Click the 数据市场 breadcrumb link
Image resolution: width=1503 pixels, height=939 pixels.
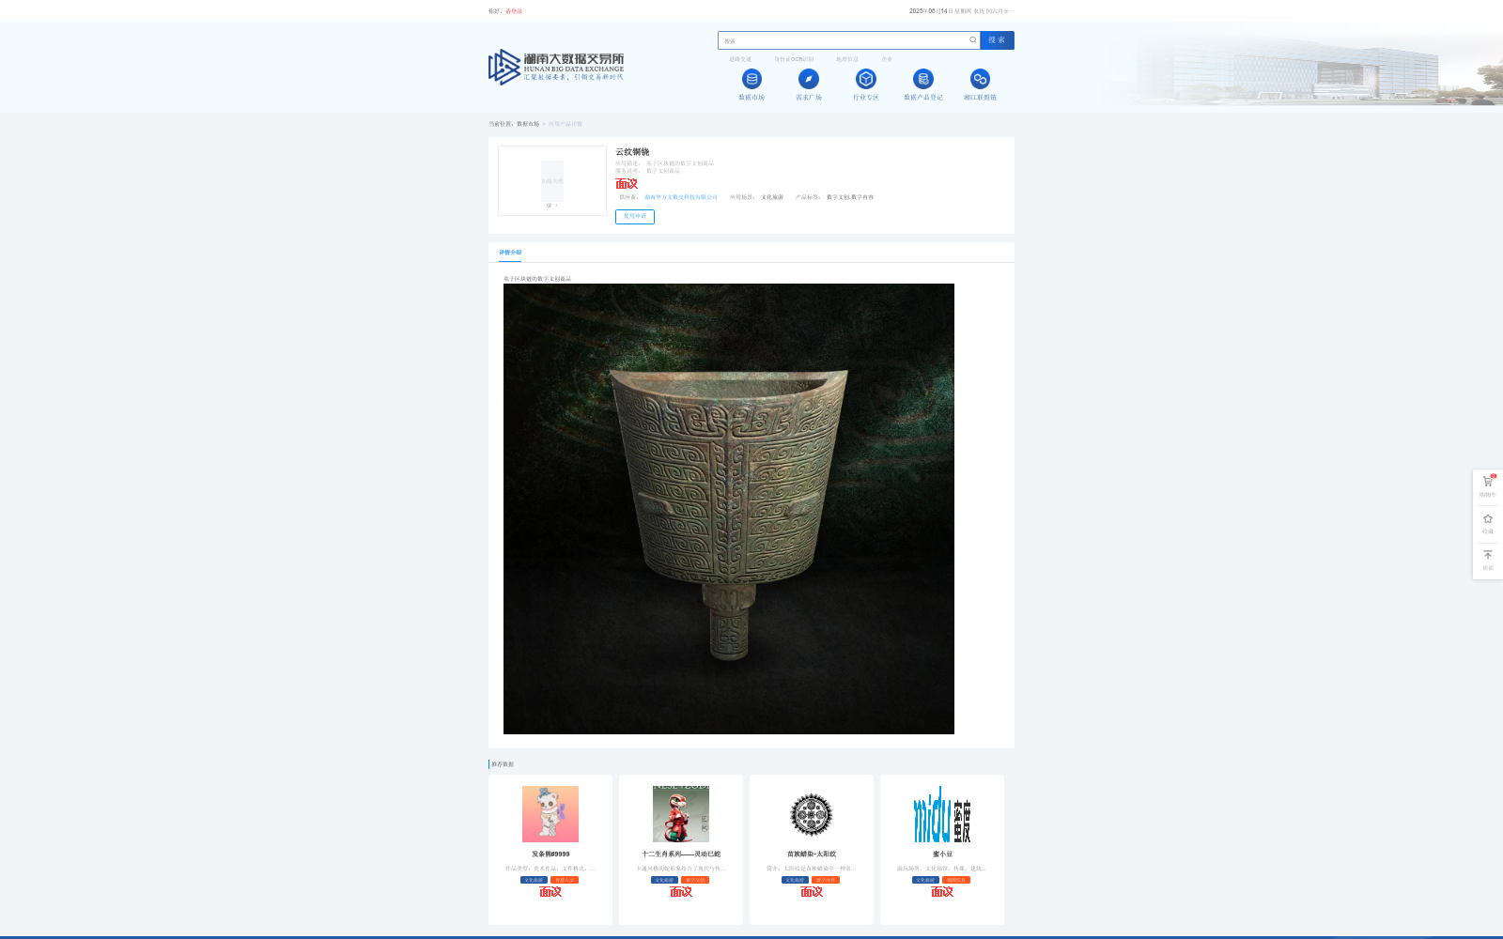tap(528, 124)
